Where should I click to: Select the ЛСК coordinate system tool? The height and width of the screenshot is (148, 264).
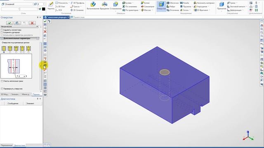(x=59, y=10)
